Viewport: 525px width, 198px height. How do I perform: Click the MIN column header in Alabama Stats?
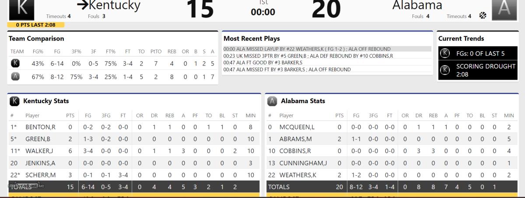509,115
